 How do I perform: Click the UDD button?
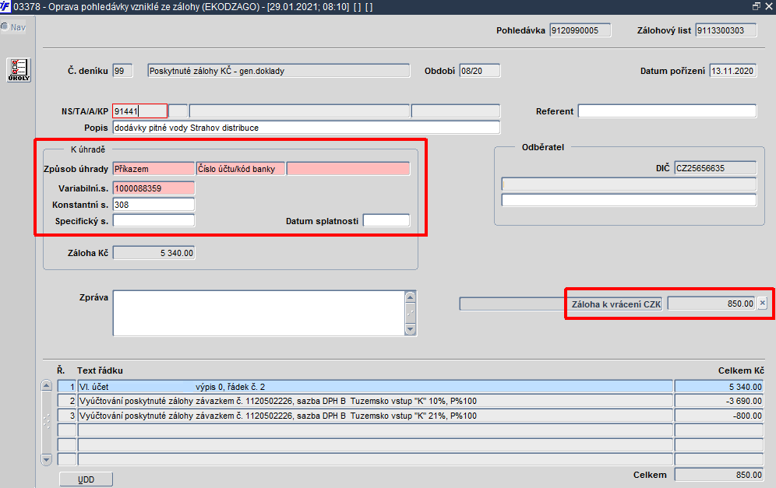86,479
